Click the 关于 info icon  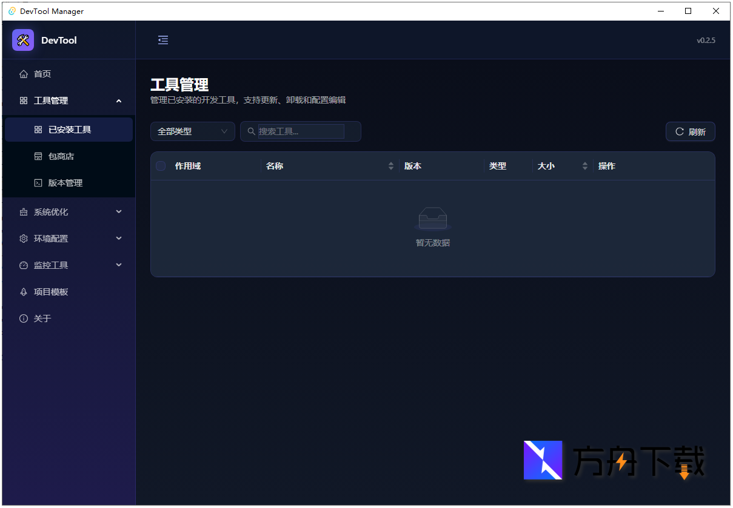[x=23, y=318]
